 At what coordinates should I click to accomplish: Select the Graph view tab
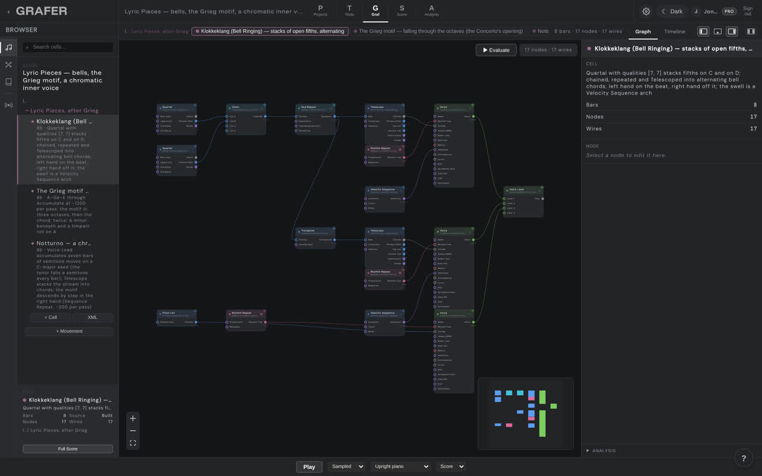pos(643,32)
